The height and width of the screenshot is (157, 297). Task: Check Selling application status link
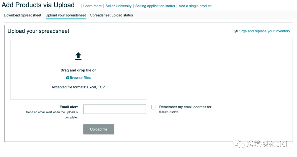[155, 6]
